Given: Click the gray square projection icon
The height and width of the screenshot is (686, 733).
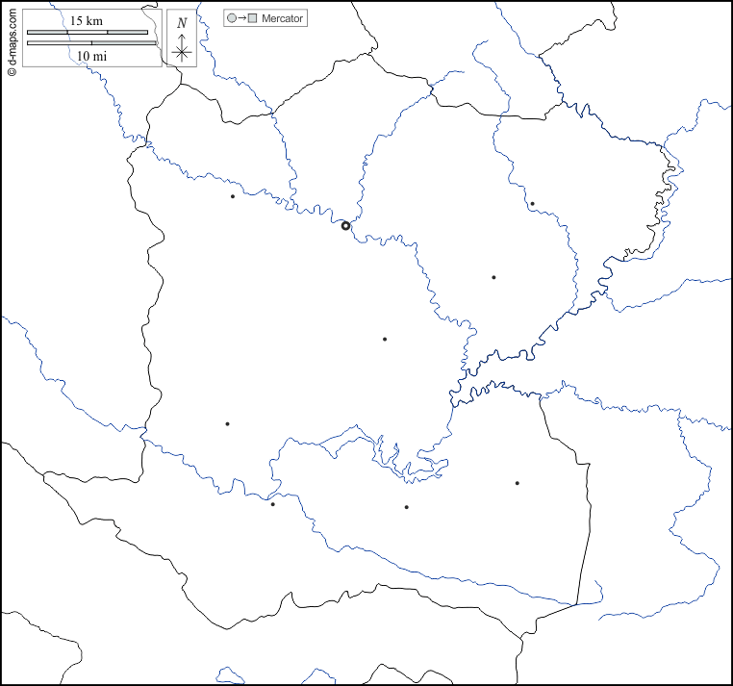Looking at the screenshot, I should [252, 18].
